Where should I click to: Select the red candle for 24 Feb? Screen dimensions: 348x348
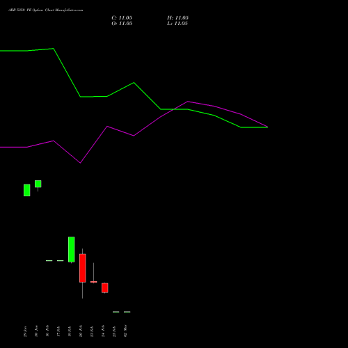(105, 288)
